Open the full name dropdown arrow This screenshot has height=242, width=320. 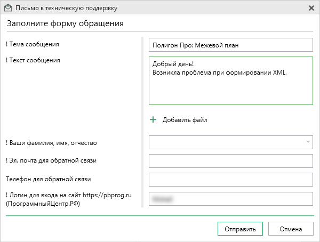(x=308, y=142)
